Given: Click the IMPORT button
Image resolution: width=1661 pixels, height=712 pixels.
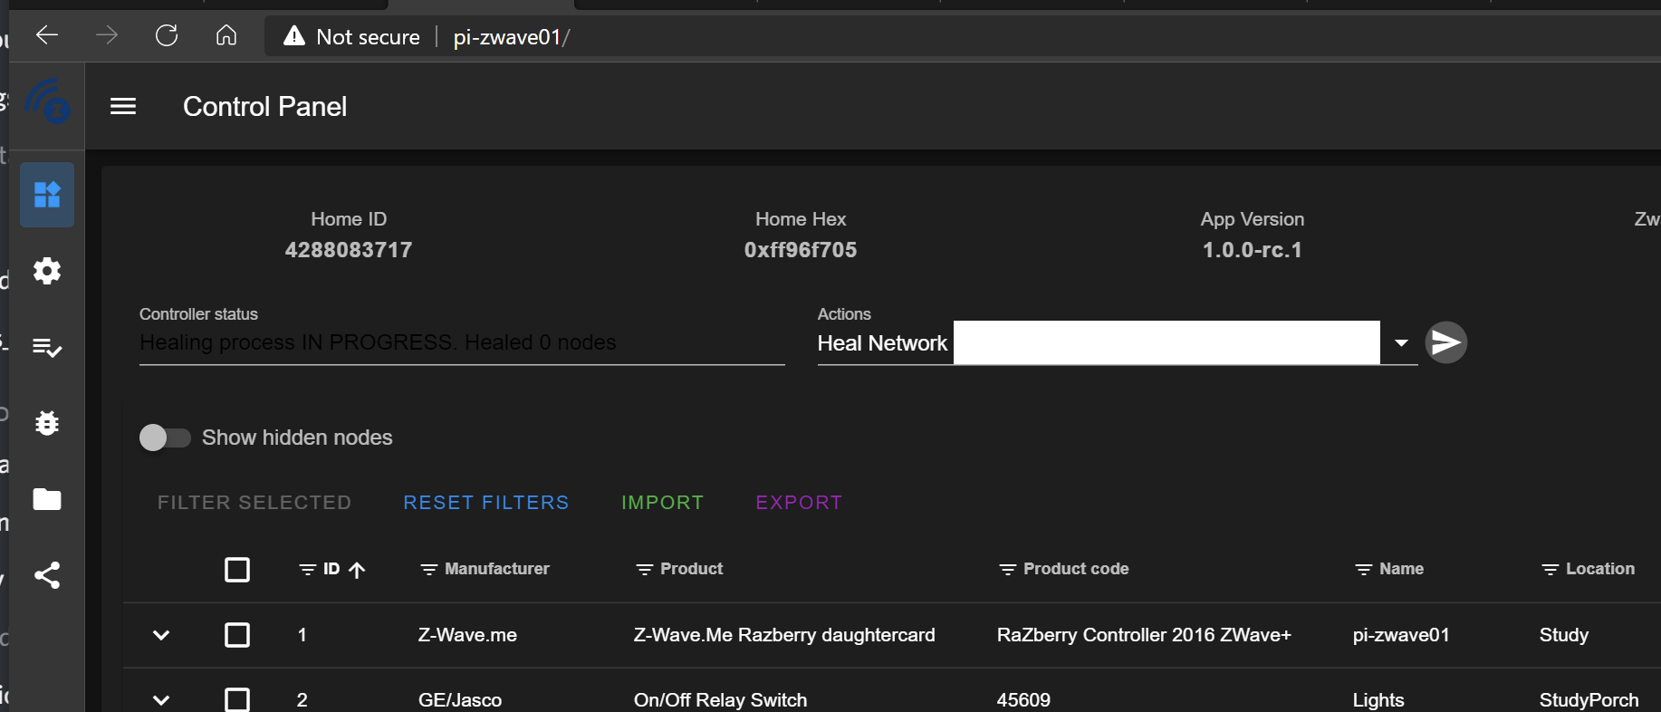Looking at the screenshot, I should (663, 503).
